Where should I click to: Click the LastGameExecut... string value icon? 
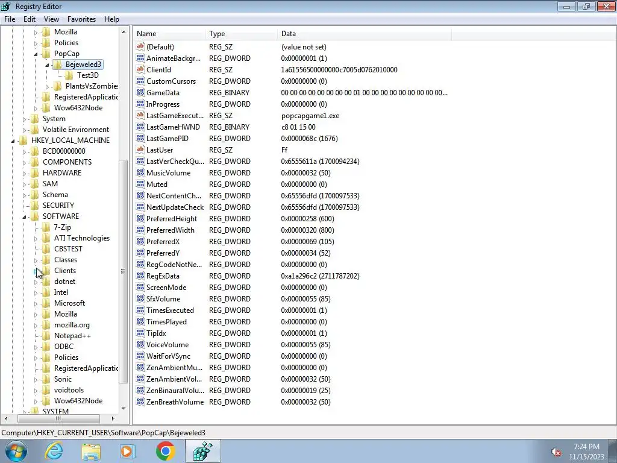click(140, 115)
